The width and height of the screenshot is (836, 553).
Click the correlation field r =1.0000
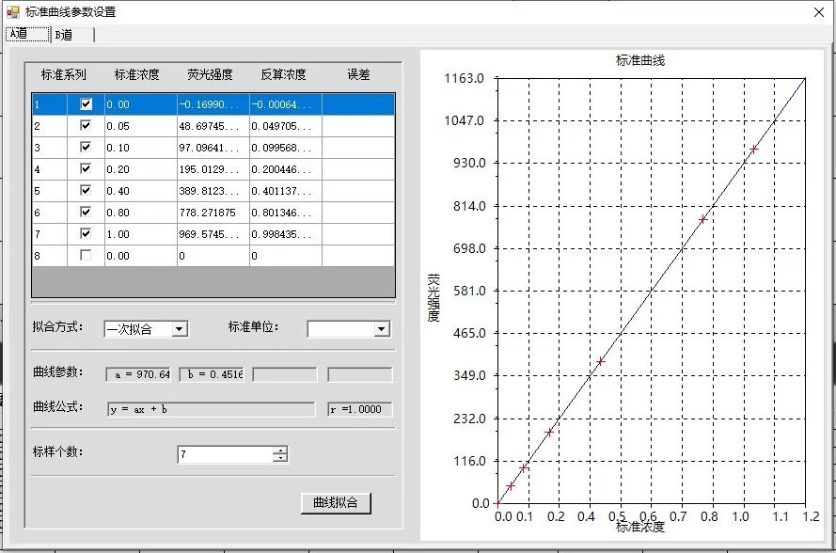pyautogui.click(x=360, y=409)
